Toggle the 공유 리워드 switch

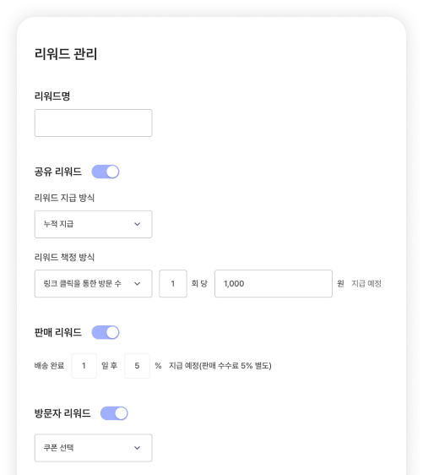tap(106, 172)
